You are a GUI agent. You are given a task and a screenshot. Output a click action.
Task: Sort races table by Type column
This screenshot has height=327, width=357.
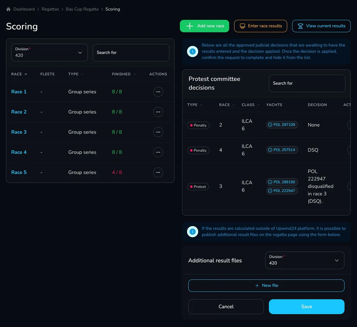point(76,74)
